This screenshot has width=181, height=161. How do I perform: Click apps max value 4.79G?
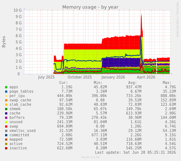[x=170, y=87]
